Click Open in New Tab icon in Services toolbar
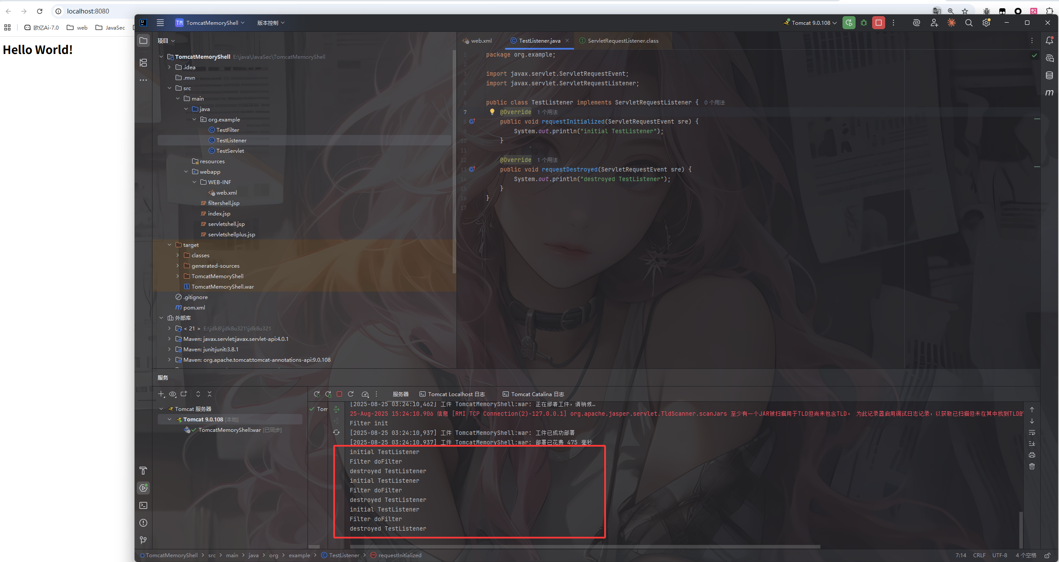Image resolution: width=1059 pixels, height=562 pixels. tap(184, 394)
